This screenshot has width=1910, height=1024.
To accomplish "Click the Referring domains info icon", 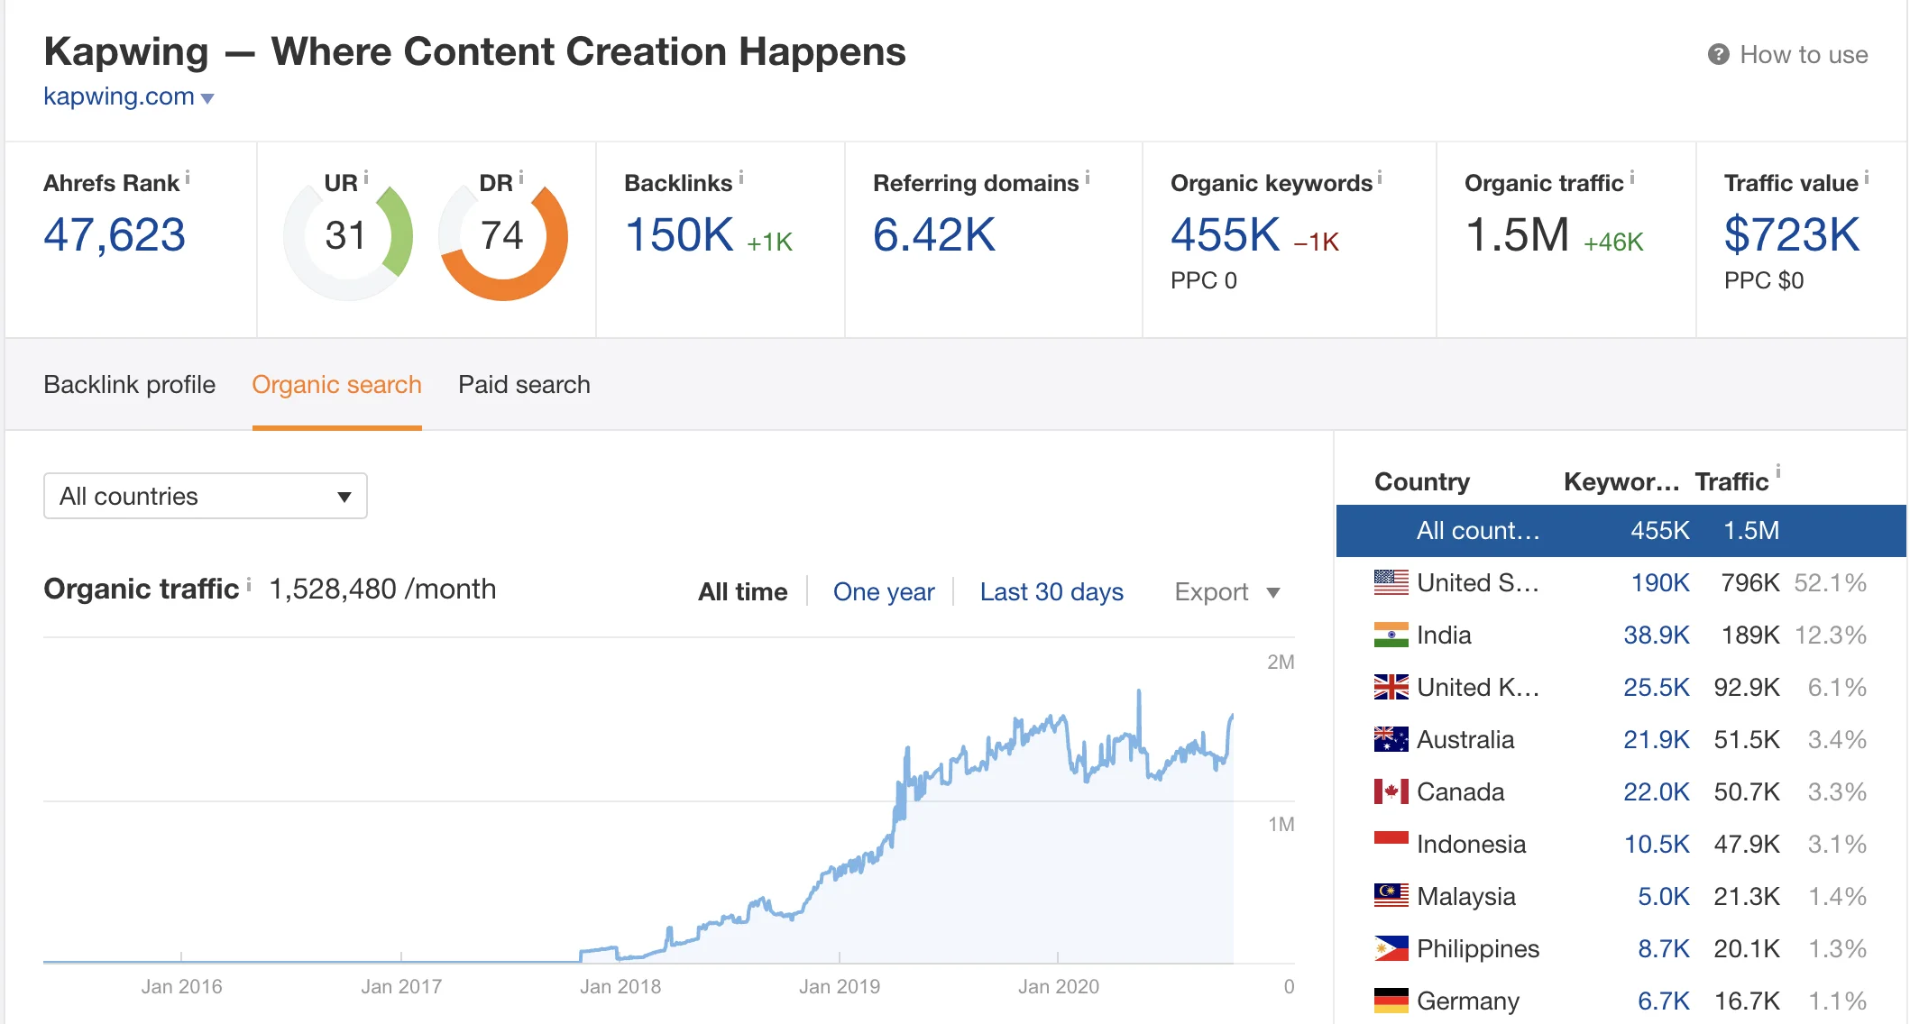I will click(x=1088, y=178).
